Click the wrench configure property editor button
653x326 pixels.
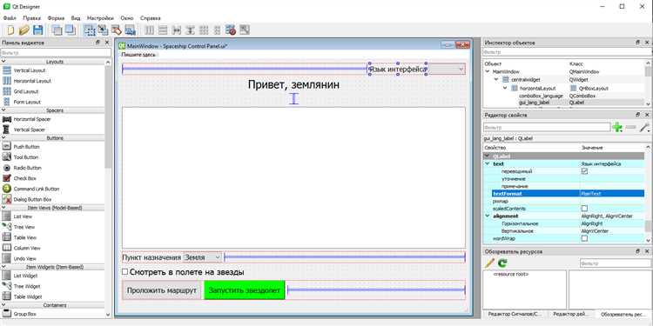click(644, 128)
